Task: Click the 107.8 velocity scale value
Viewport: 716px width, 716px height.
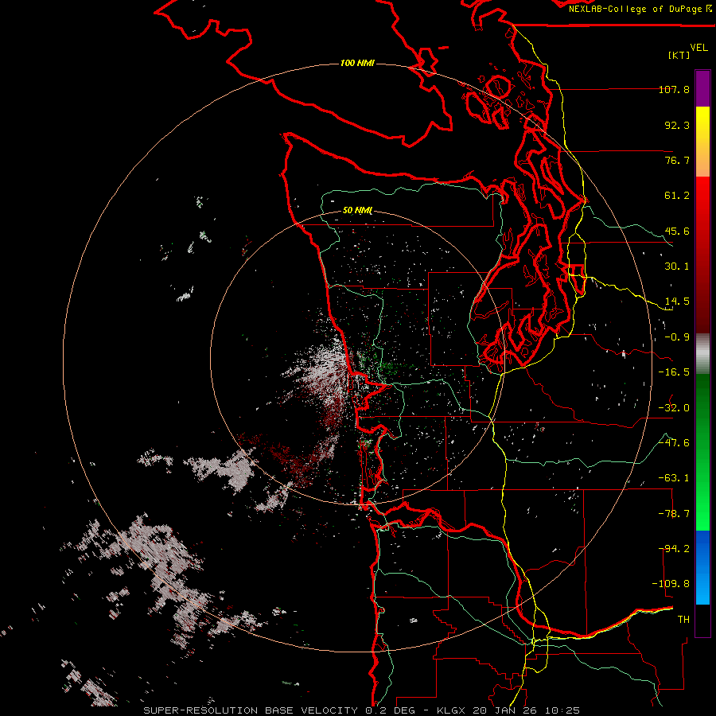Action: pos(674,89)
